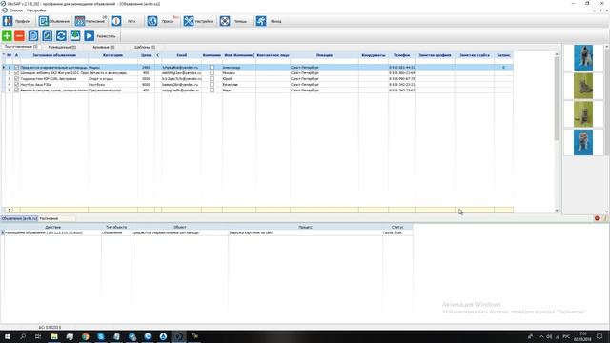Sort by the Заголовок объявления column header
Screen dimensions: 610x343
54,55
